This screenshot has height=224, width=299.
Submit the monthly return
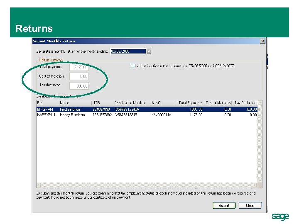pyautogui.click(x=224, y=205)
